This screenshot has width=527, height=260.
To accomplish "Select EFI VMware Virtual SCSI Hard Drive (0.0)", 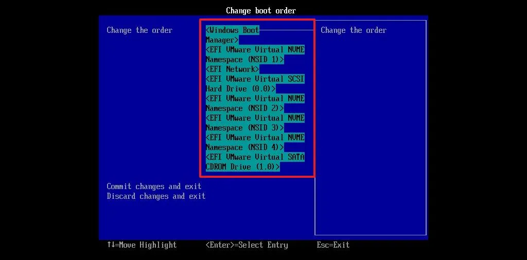I will [x=255, y=84].
